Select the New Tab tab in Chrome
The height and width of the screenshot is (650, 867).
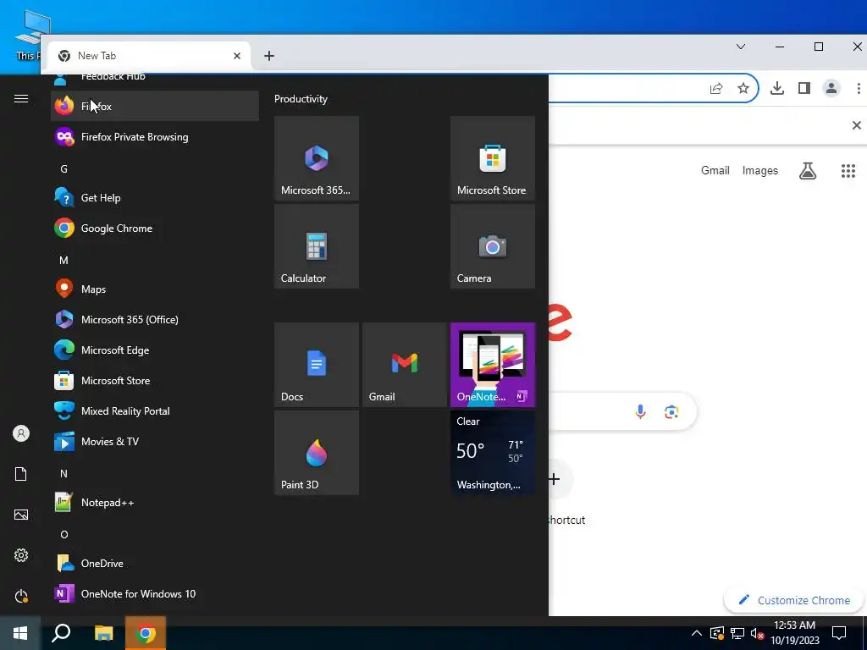coord(149,56)
